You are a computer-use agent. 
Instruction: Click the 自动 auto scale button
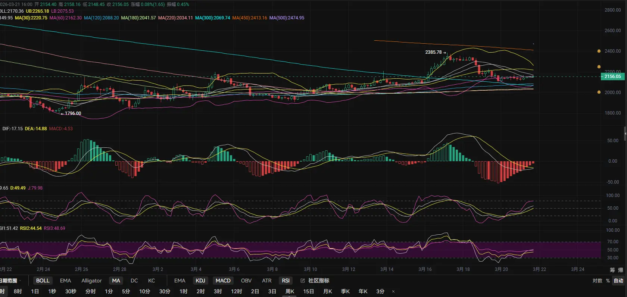pyautogui.click(x=618, y=281)
